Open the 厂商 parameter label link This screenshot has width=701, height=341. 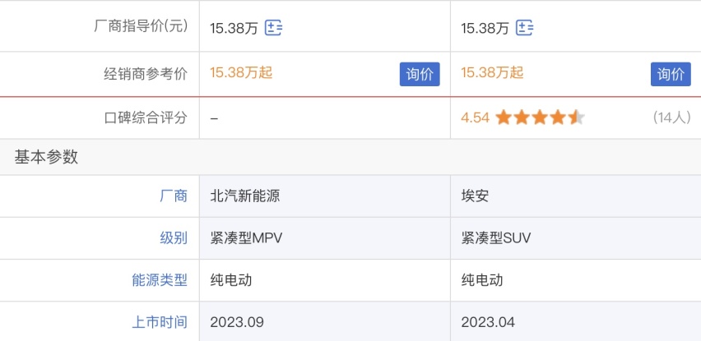pyautogui.click(x=174, y=196)
